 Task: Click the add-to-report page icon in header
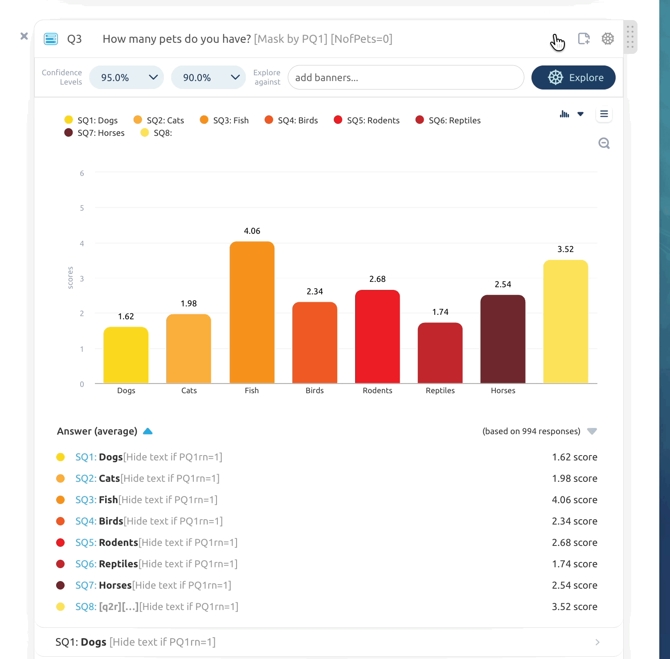click(584, 39)
